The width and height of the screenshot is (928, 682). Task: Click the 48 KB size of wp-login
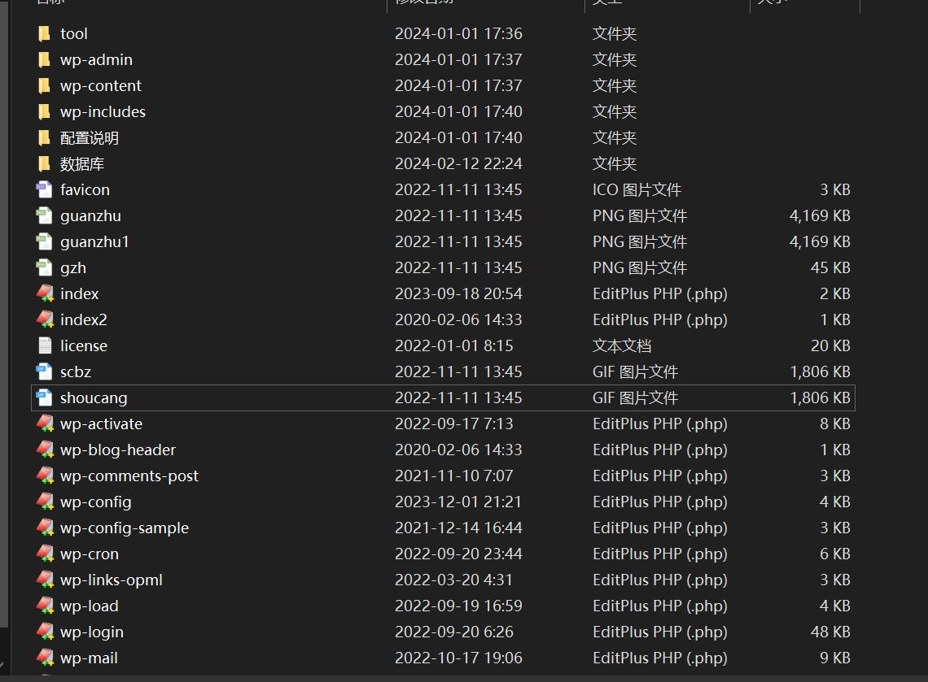pos(830,632)
